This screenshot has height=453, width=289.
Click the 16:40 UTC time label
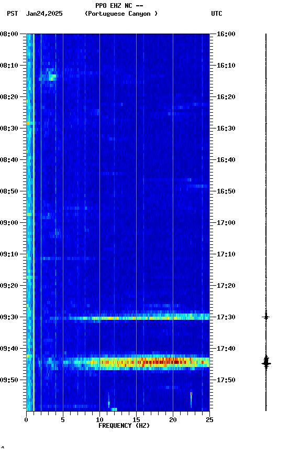[x=226, y=160]
